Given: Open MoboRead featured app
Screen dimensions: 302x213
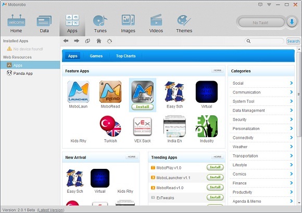Looking at the screenshot, I should pyautogui.click(x=110, y=95).
